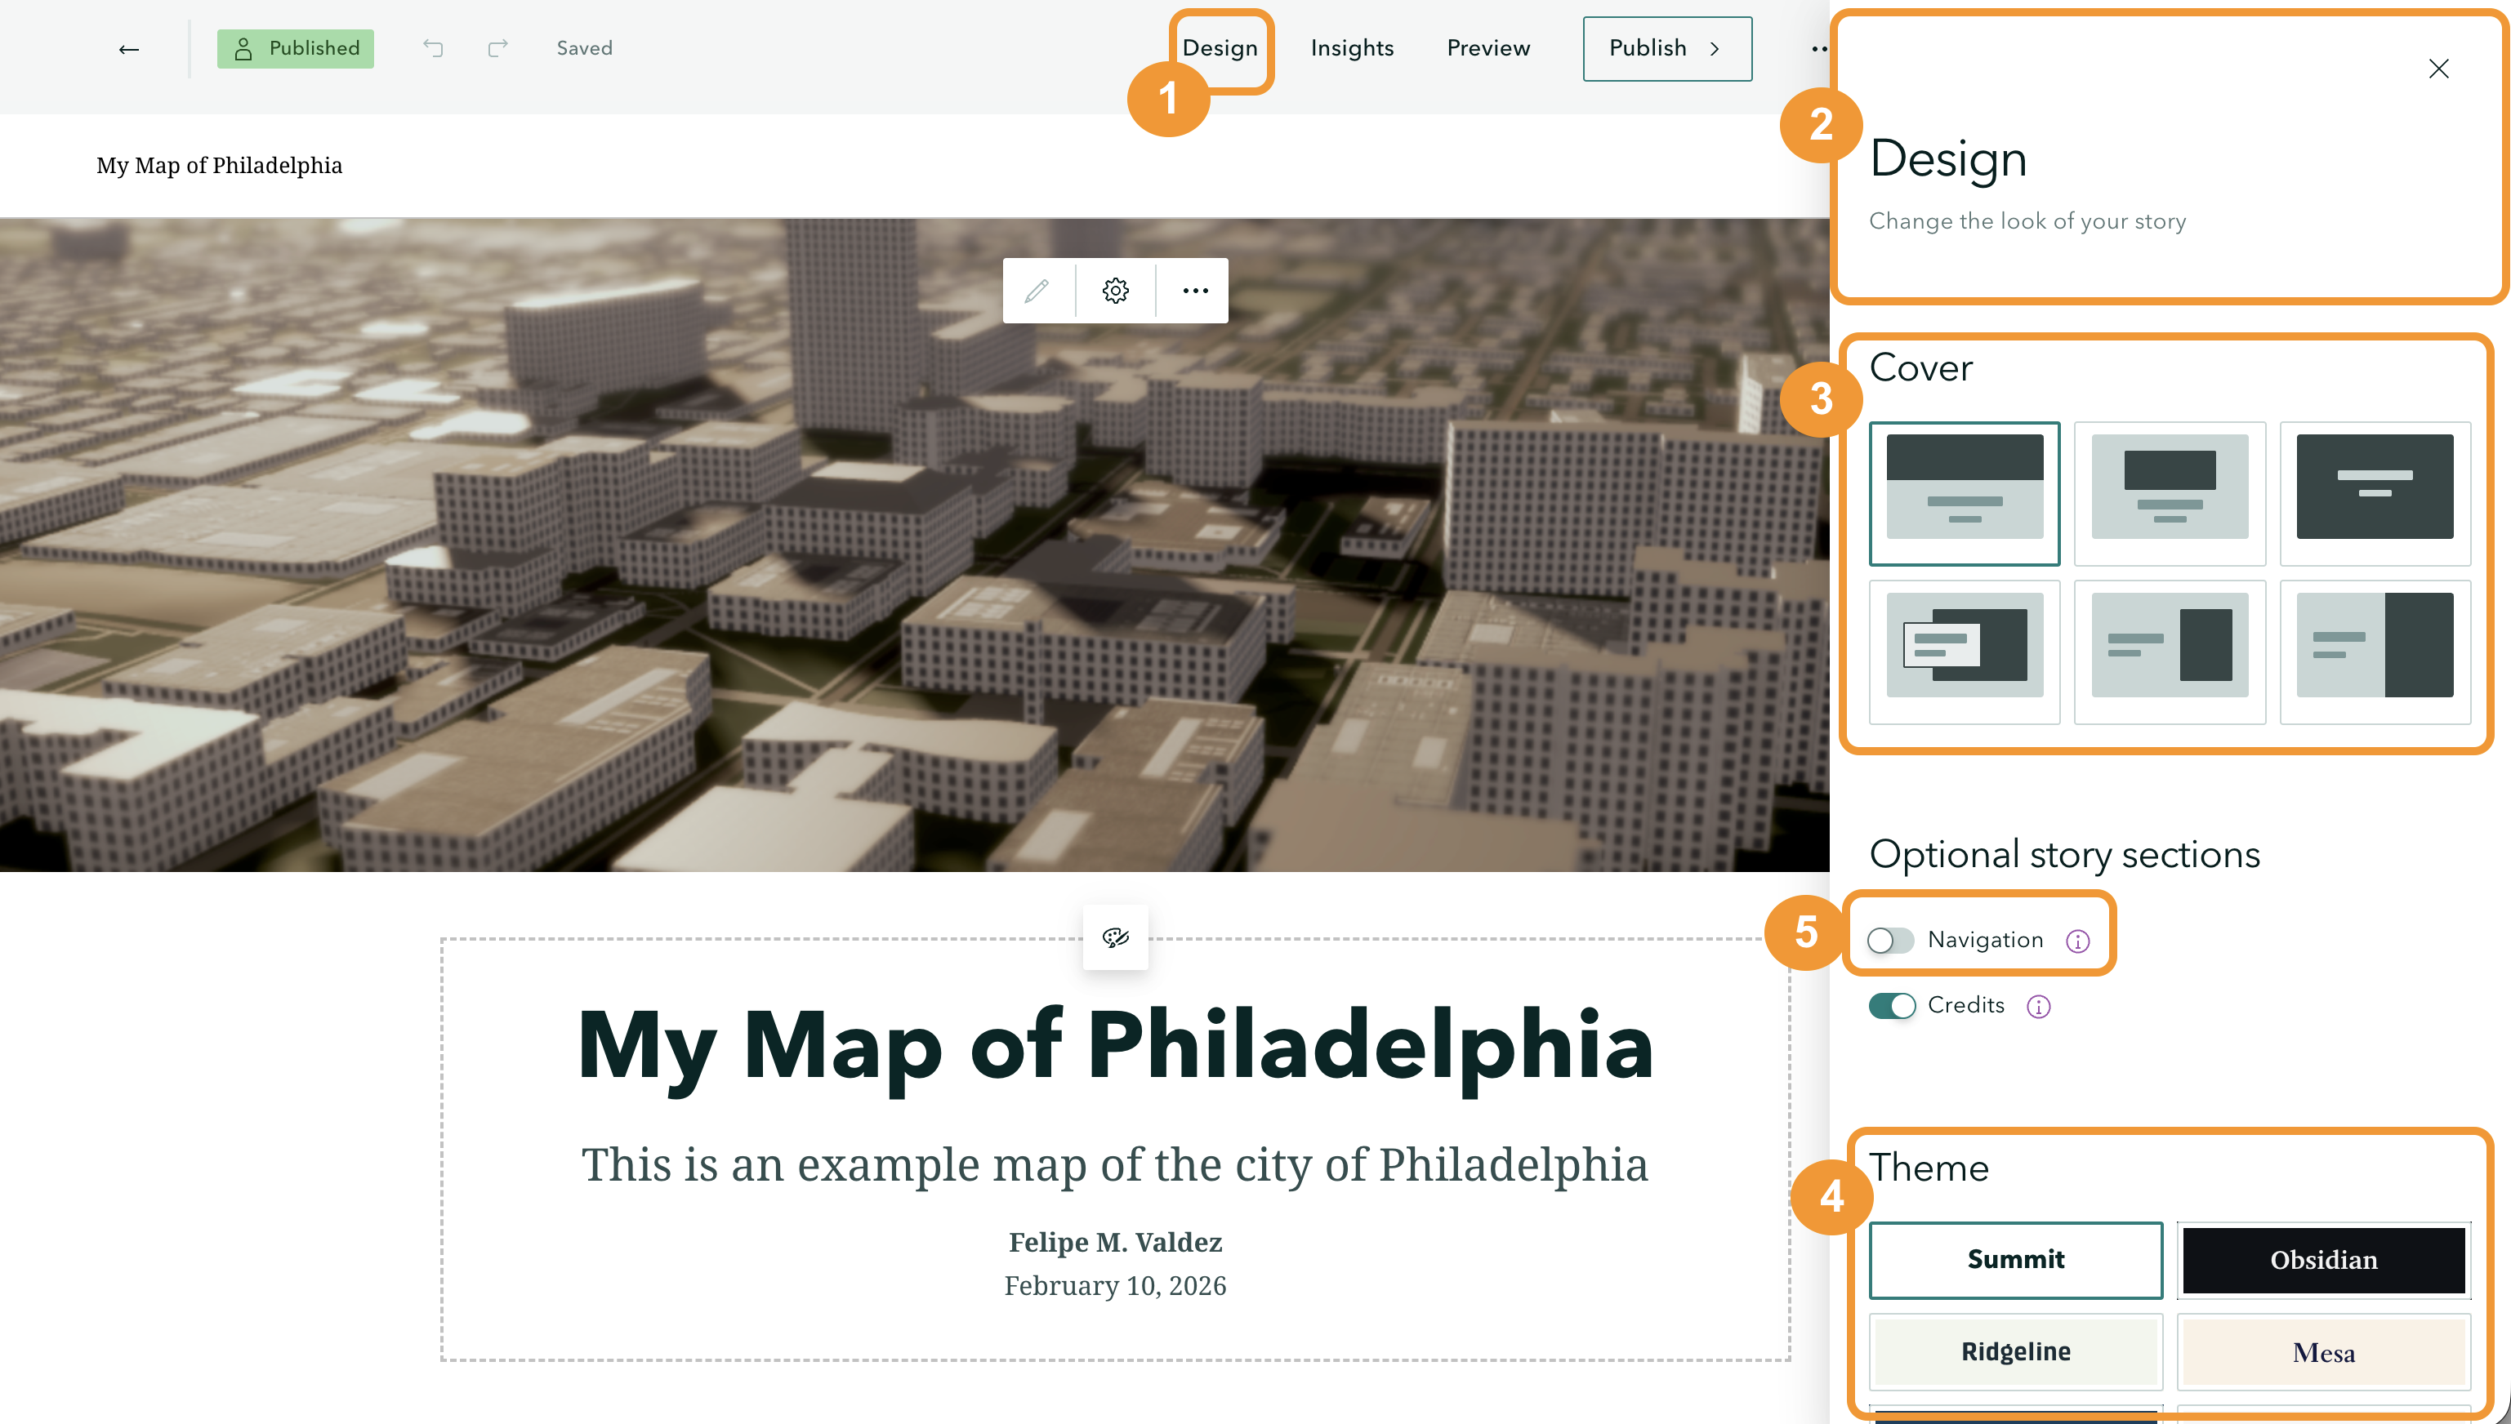Screen dimensions: 2511x1424
Task: Select the Obsidian theme
Action: (2323, 1260)
